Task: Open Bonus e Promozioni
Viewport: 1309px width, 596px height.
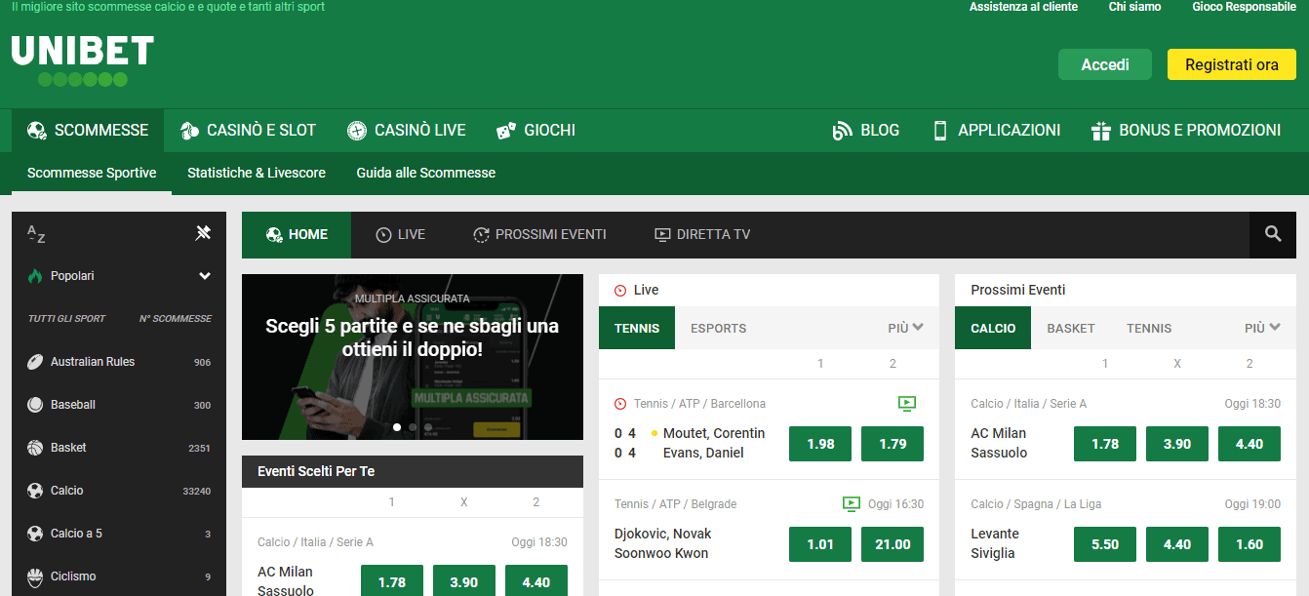Action: pos(1186,131)
